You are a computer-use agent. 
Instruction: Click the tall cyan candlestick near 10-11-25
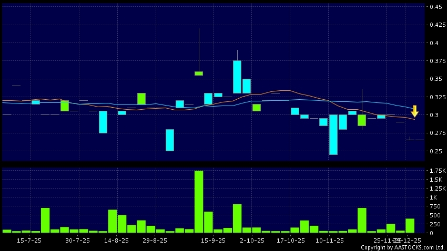[x=333, y=134]
